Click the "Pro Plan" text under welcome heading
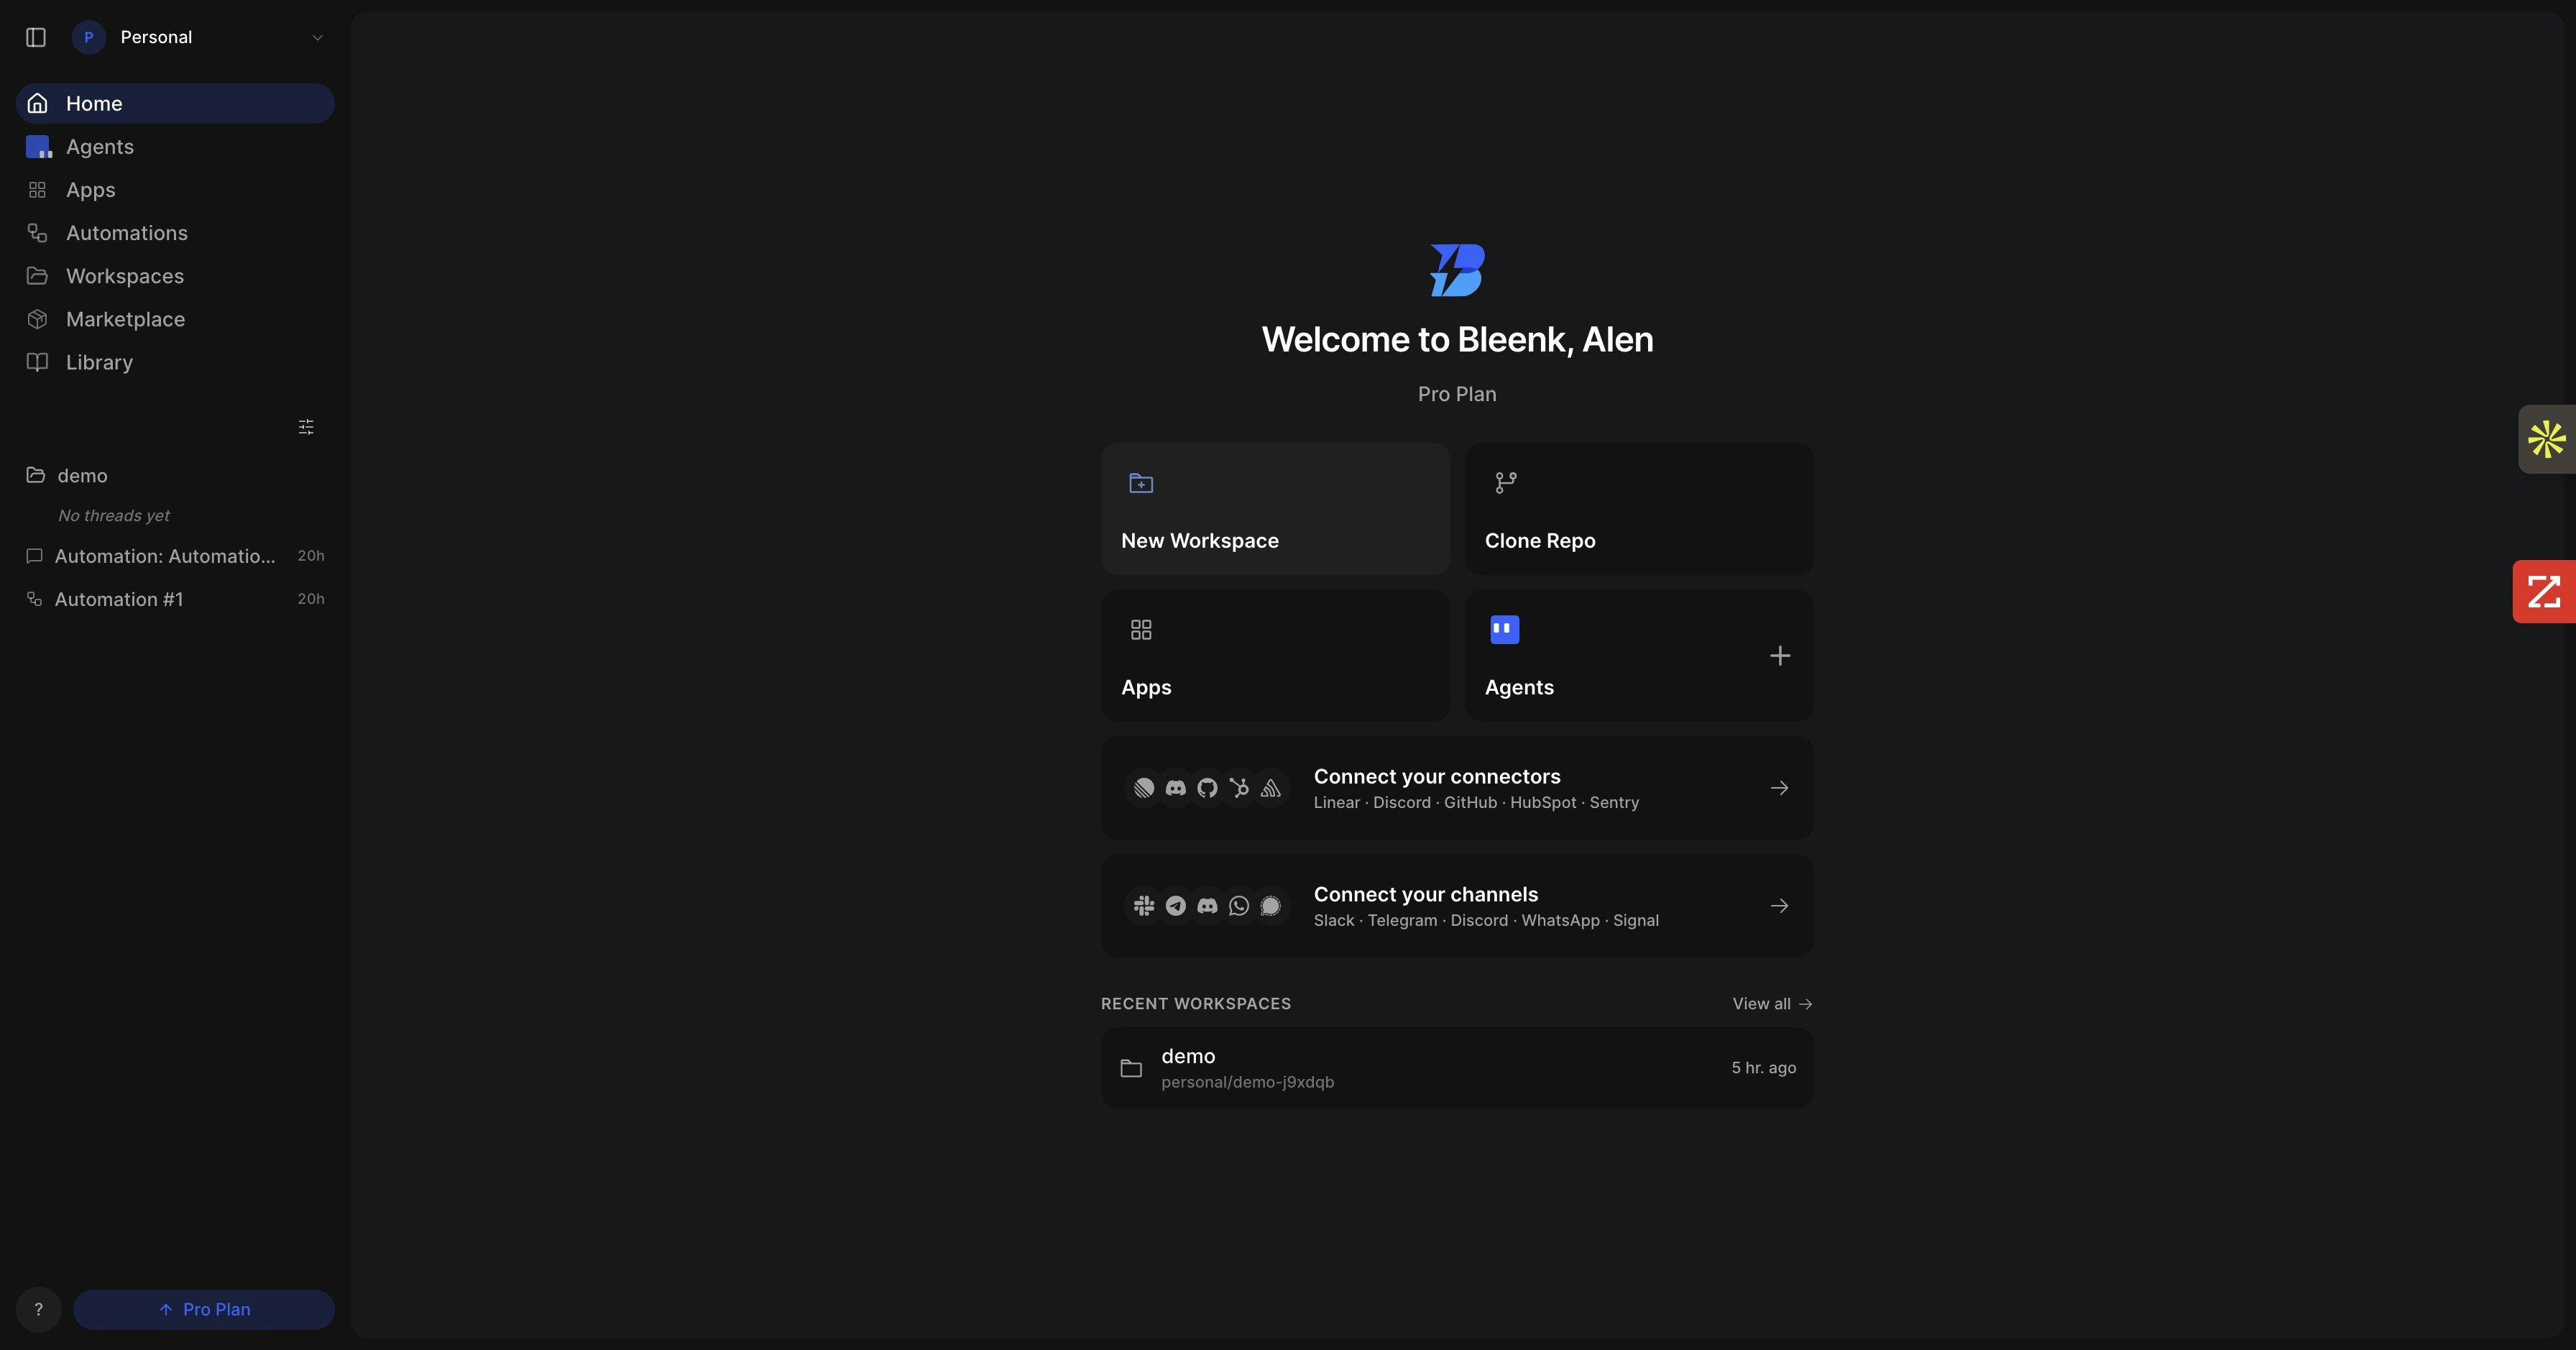The image size is (2576, 1350). tap(1457, 394)
